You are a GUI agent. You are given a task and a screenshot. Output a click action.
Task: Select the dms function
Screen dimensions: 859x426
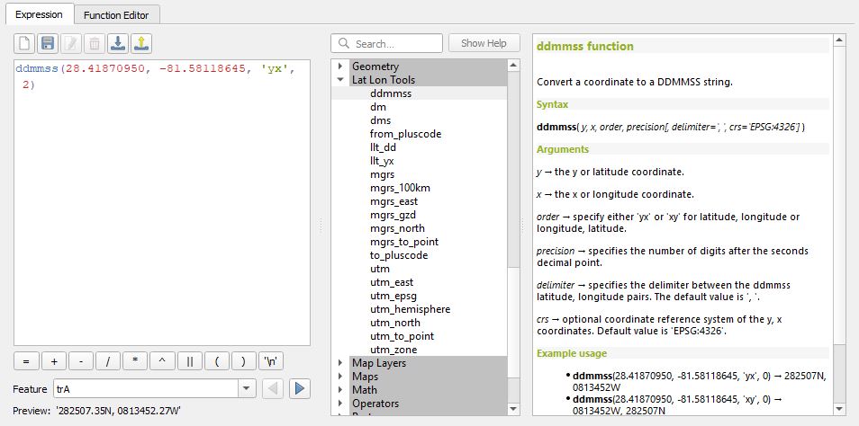380,120
